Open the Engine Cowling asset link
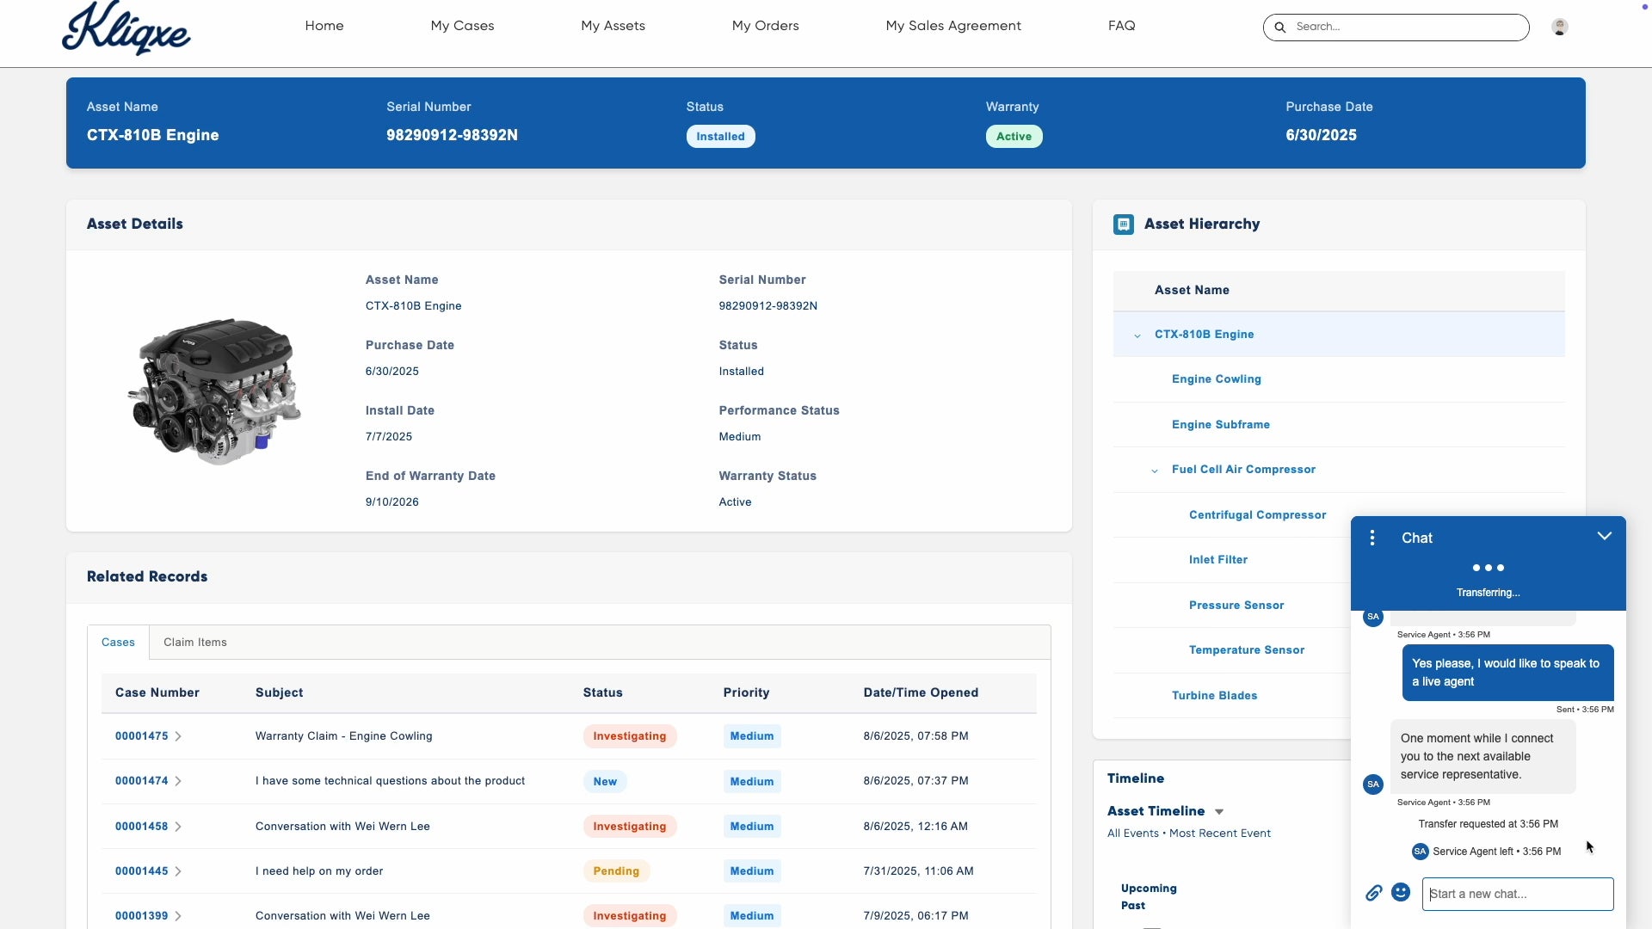 pos(1216,379)
